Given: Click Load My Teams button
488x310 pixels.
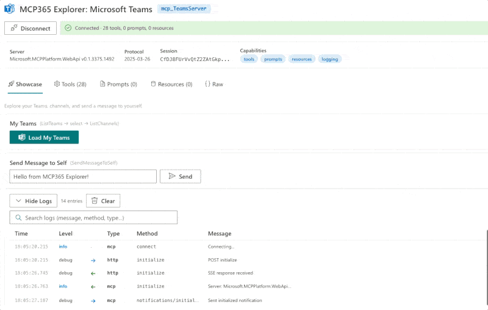Looking at the screenshot, I should (x=44, y=137).
